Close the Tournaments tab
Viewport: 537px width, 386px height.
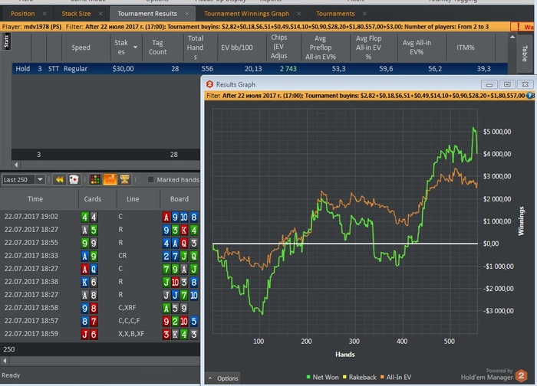pyautogui.click(x=364, y=14)
